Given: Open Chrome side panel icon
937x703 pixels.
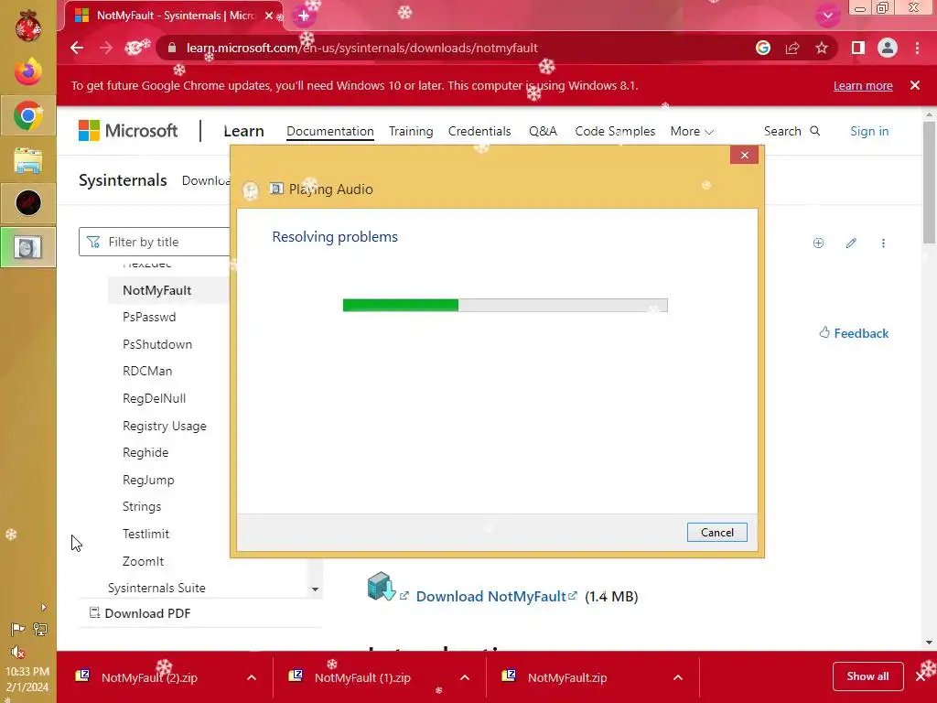Looking at the screenshot, I should pos(858,48).
